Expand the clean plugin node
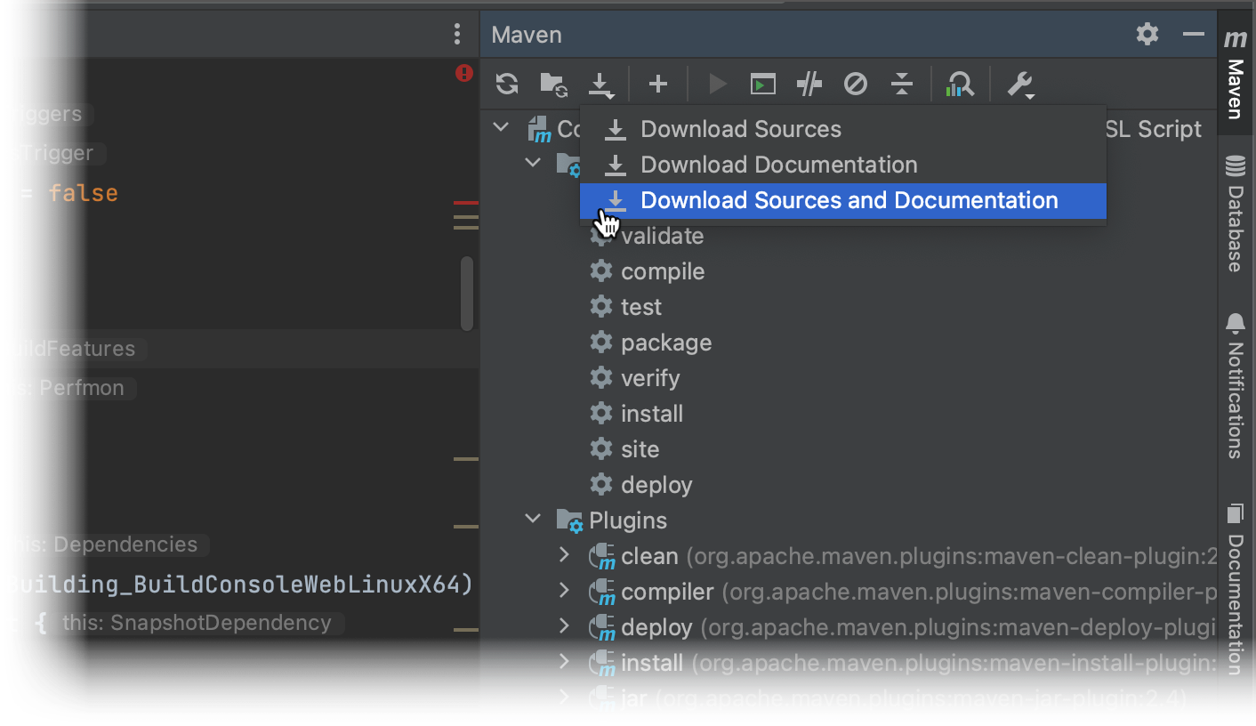1256x726 pixels. (564, 555)
